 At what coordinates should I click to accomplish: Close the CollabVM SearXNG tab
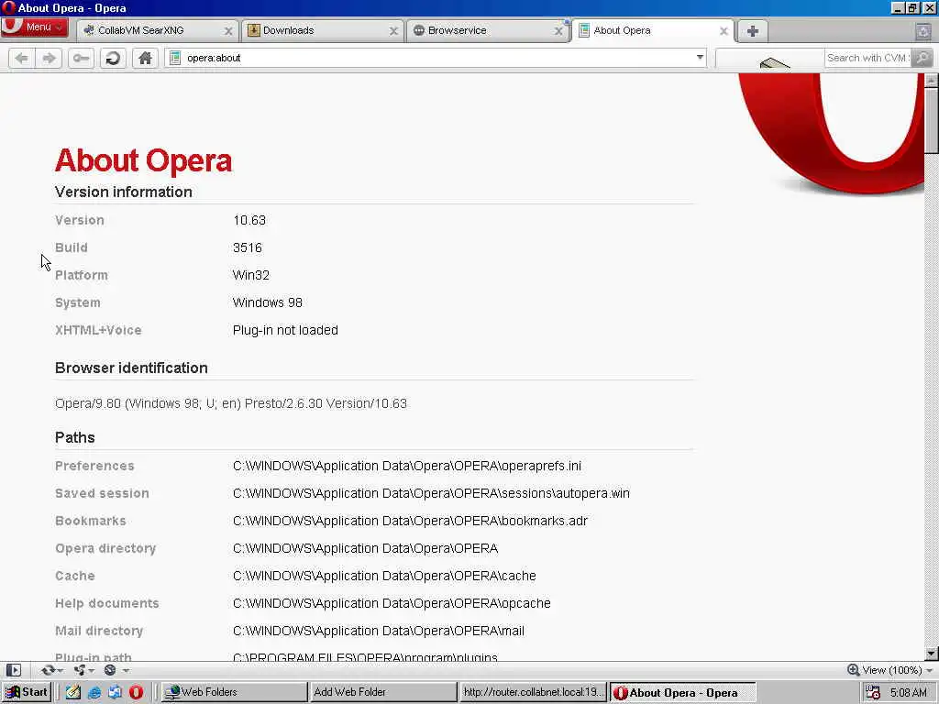228,30
